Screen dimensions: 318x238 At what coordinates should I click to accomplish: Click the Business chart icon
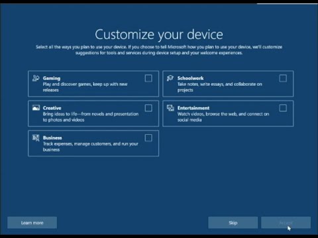(36, 138)
